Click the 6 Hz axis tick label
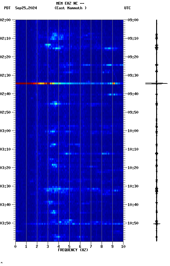 (x=80, y=247)
